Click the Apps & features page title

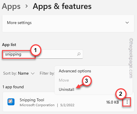(x=62, y=6)
